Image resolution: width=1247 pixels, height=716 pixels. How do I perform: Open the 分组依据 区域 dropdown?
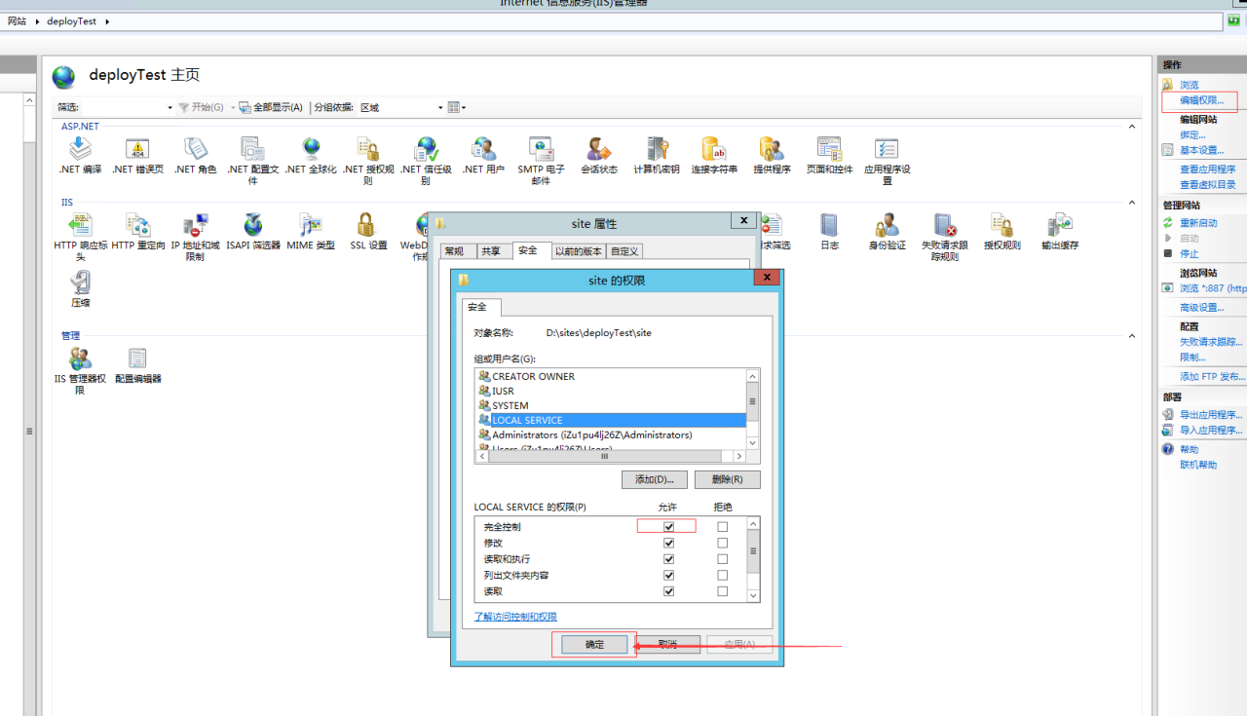[x=401, y=107]
